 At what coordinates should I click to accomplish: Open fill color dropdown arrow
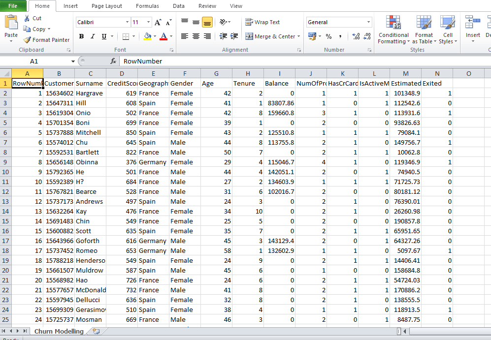[x=155, y=36]
